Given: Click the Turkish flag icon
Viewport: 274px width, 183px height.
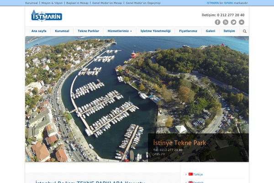Looking at the screenshot, I should point(190,174).
